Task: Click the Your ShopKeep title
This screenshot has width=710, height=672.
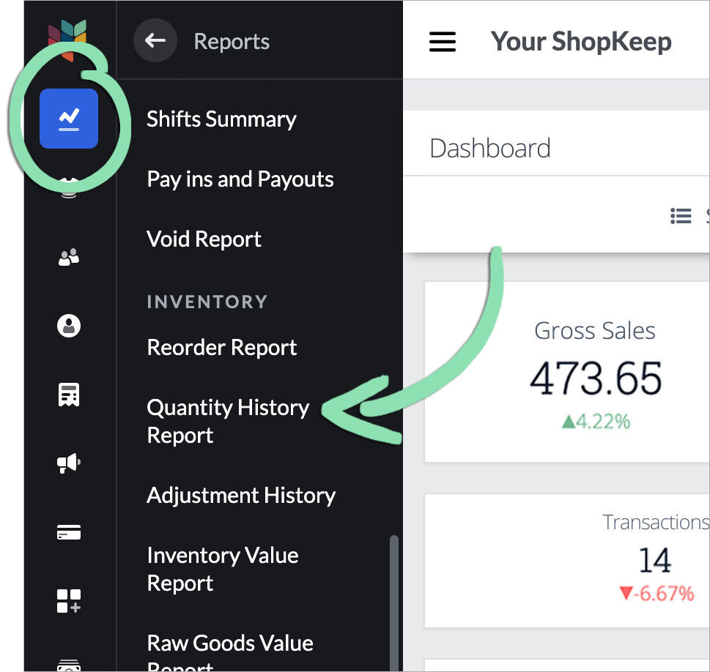Action: 581,42
